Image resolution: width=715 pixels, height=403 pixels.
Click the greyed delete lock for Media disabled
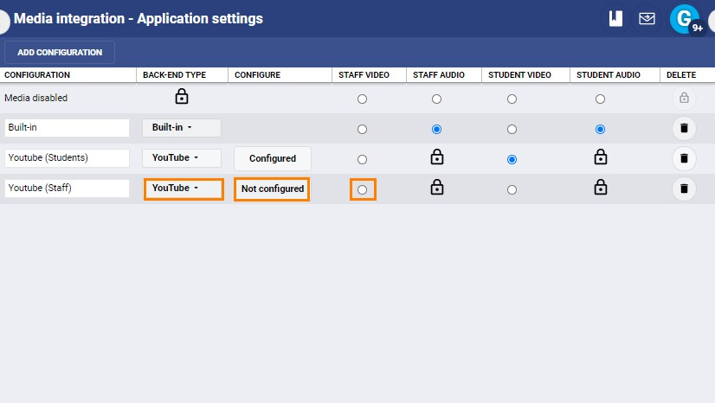pos(684,98)
